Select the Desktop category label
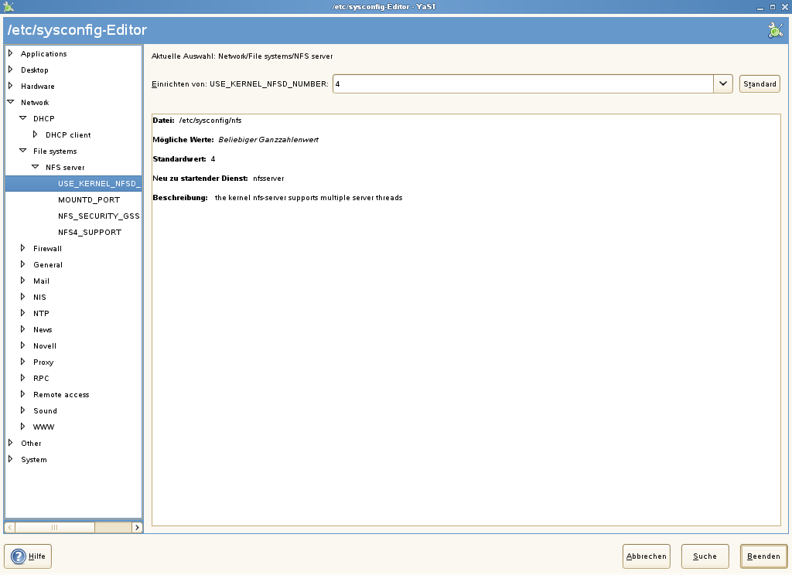The image size is (792, 575). pyautogui.click(x=34, y=70)
